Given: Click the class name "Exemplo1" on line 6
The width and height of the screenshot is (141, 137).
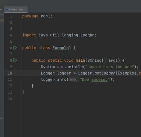Looking at the screenshot, I should pyautogui.click(x=62, y=48).
